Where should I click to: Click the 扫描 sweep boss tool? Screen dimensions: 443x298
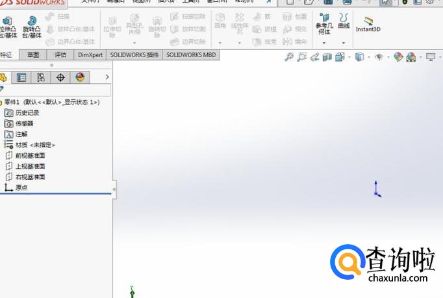(x=57, y=16)
